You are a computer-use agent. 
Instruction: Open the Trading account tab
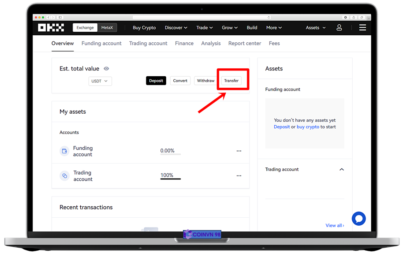(x=148, y=43)
